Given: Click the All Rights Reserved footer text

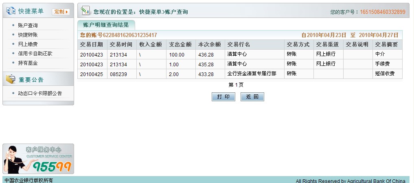Looking at the screenshot, I should point(350,181).
